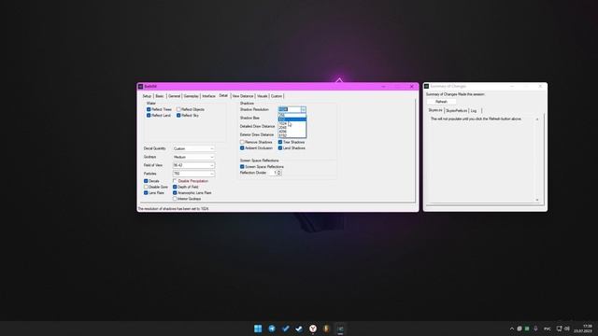Screen dimensions: 598x336
Task: Click Refresh in Summary of Changes window
Action: click(441, 102)
